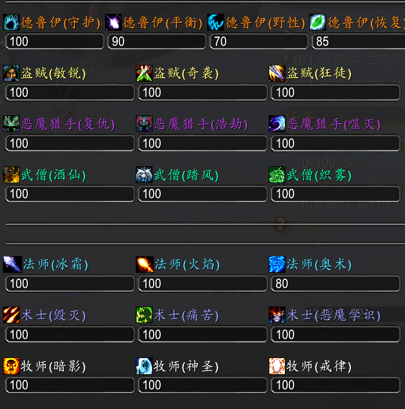Select the Havoc Demon Hunter (浩劫) icon

coord(144,124)
